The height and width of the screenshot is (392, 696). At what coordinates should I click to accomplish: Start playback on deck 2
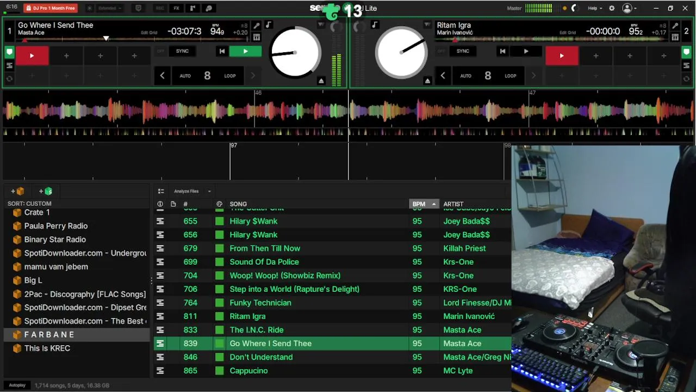pyautogui.click(x=526, y=51)
